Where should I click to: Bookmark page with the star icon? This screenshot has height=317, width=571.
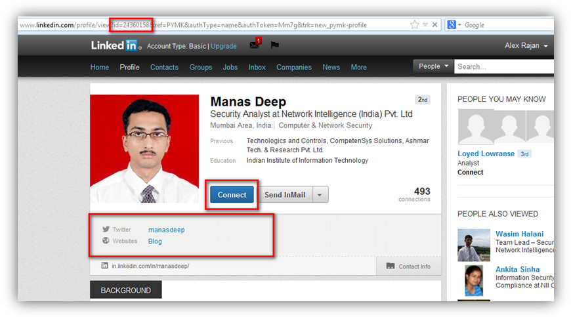[x=414, y=25]
